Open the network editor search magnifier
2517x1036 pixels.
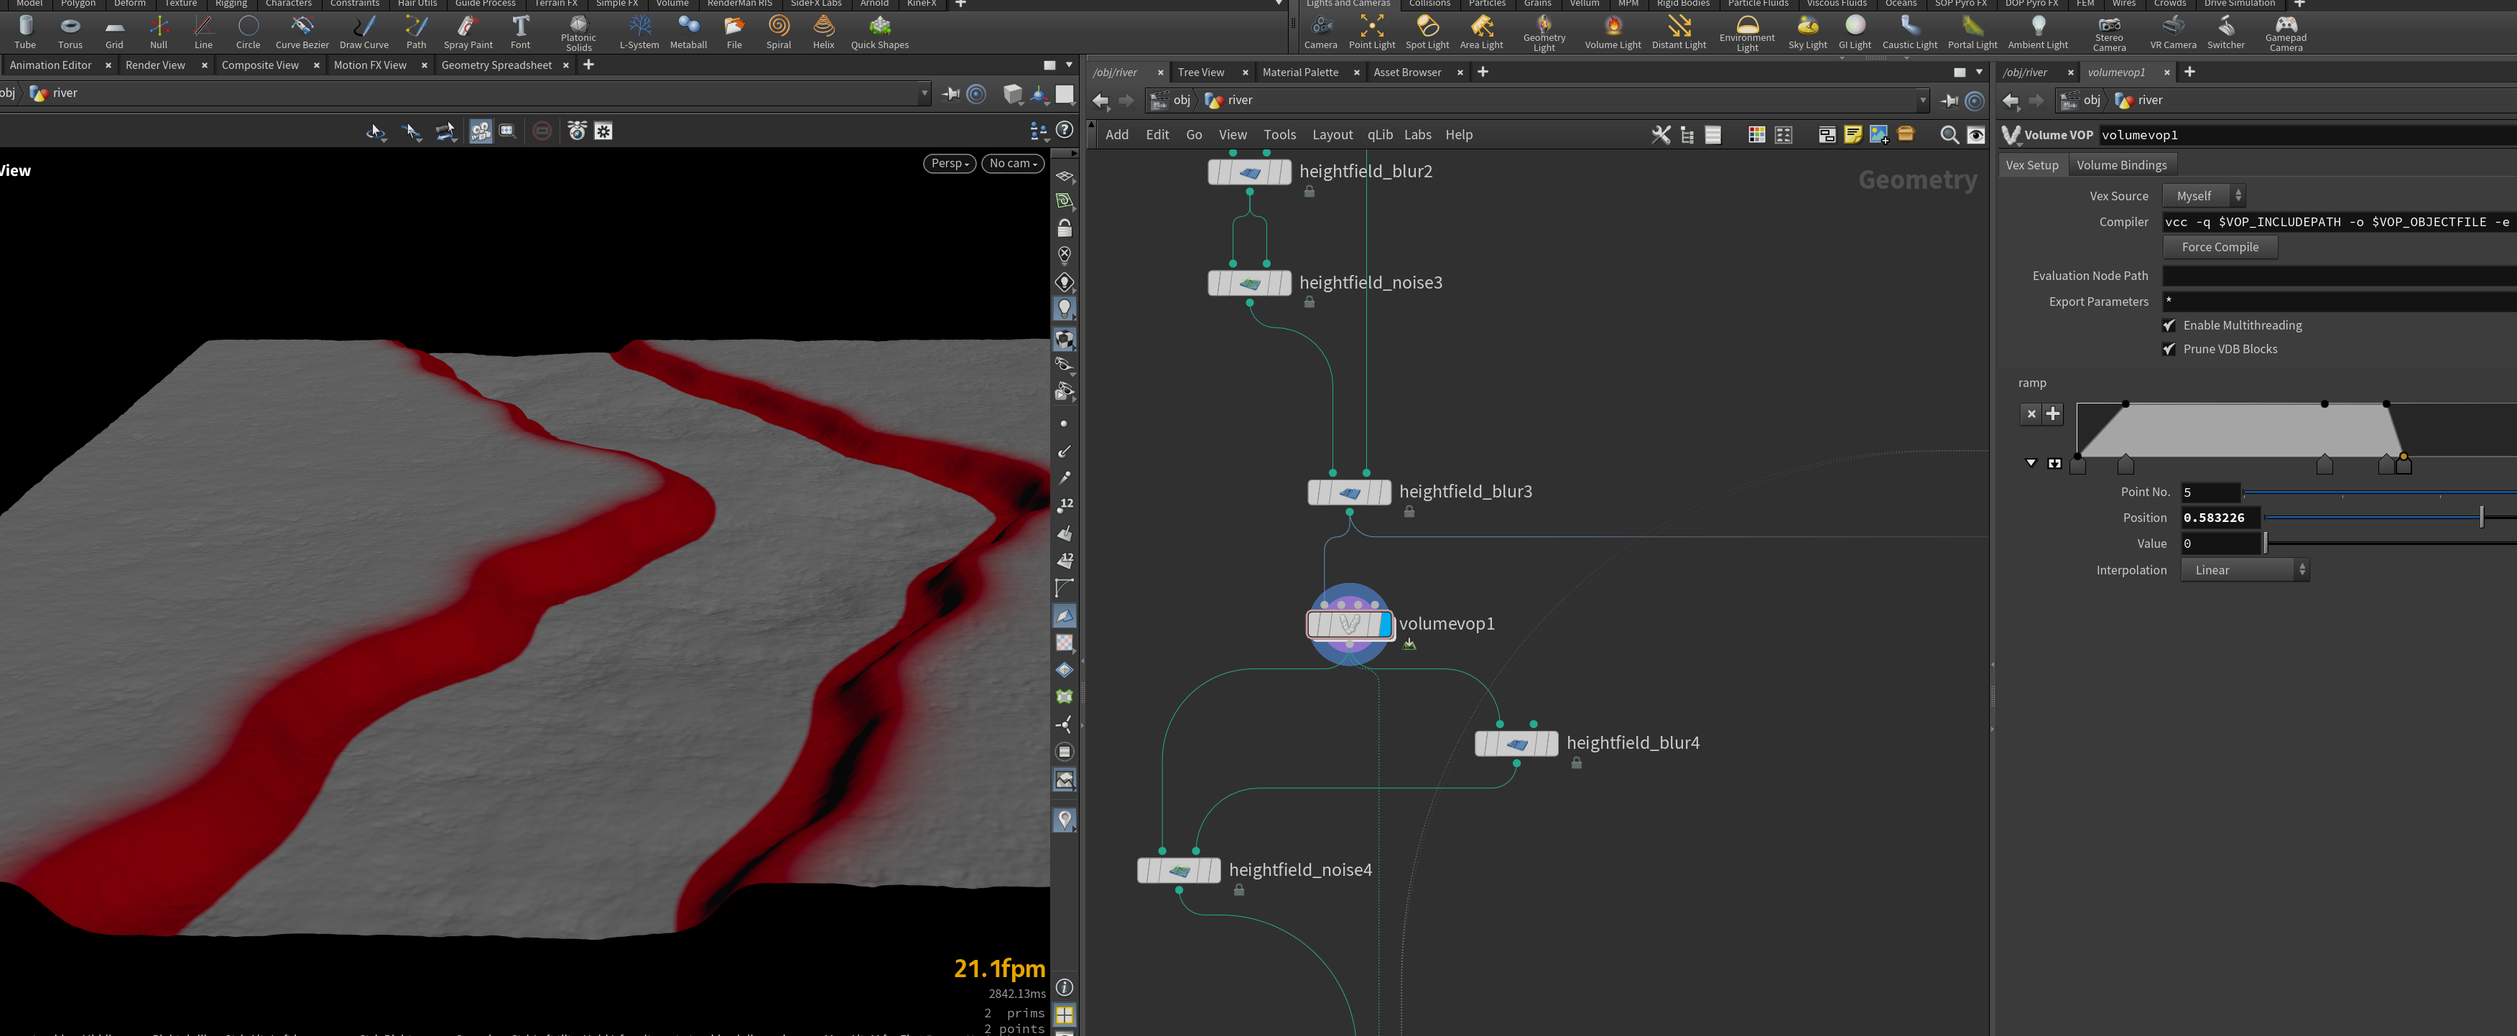[1950, 135]
